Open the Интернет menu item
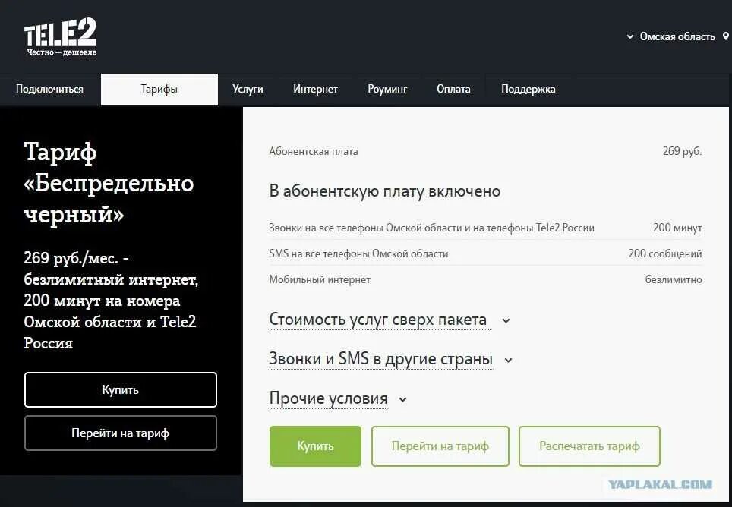This screenshot has width=732, height=507. click(x=315, y=89)
